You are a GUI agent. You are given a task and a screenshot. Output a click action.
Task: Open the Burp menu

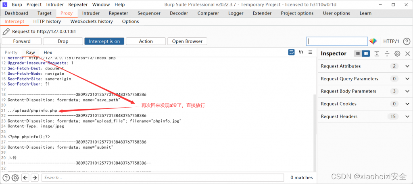(17, 4)
